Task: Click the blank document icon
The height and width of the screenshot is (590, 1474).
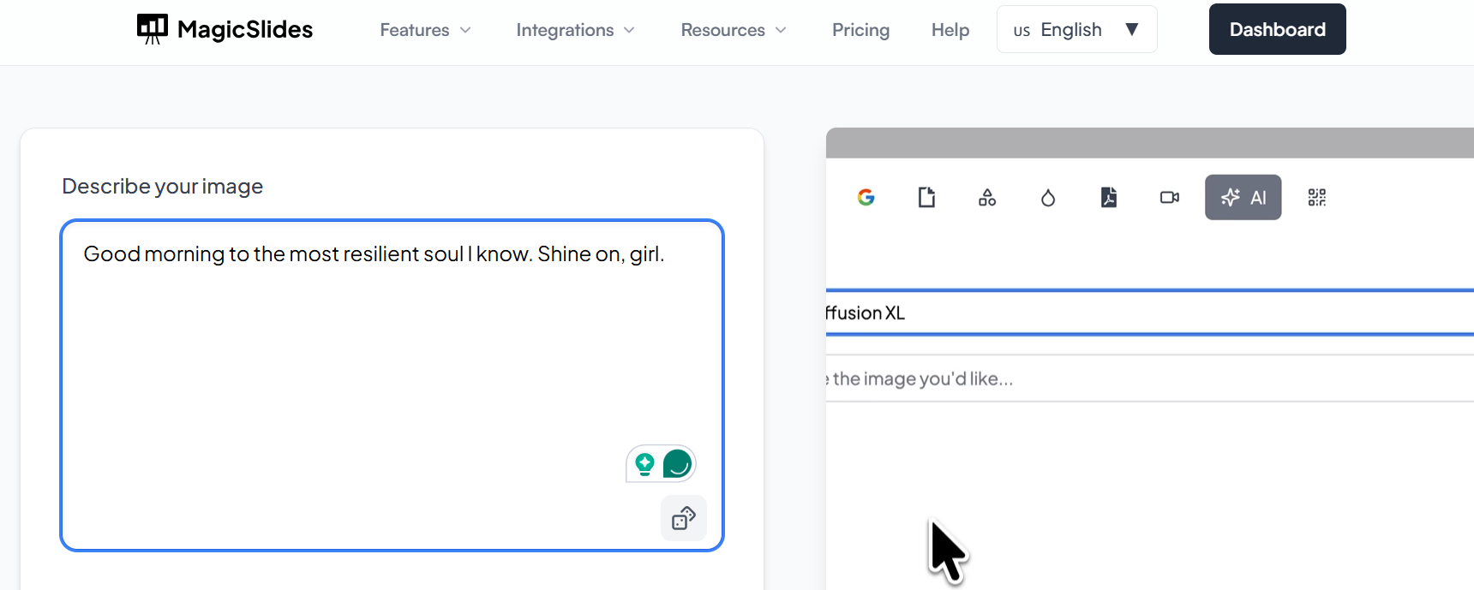Action: pyautogui.click(x=926, y=198)
